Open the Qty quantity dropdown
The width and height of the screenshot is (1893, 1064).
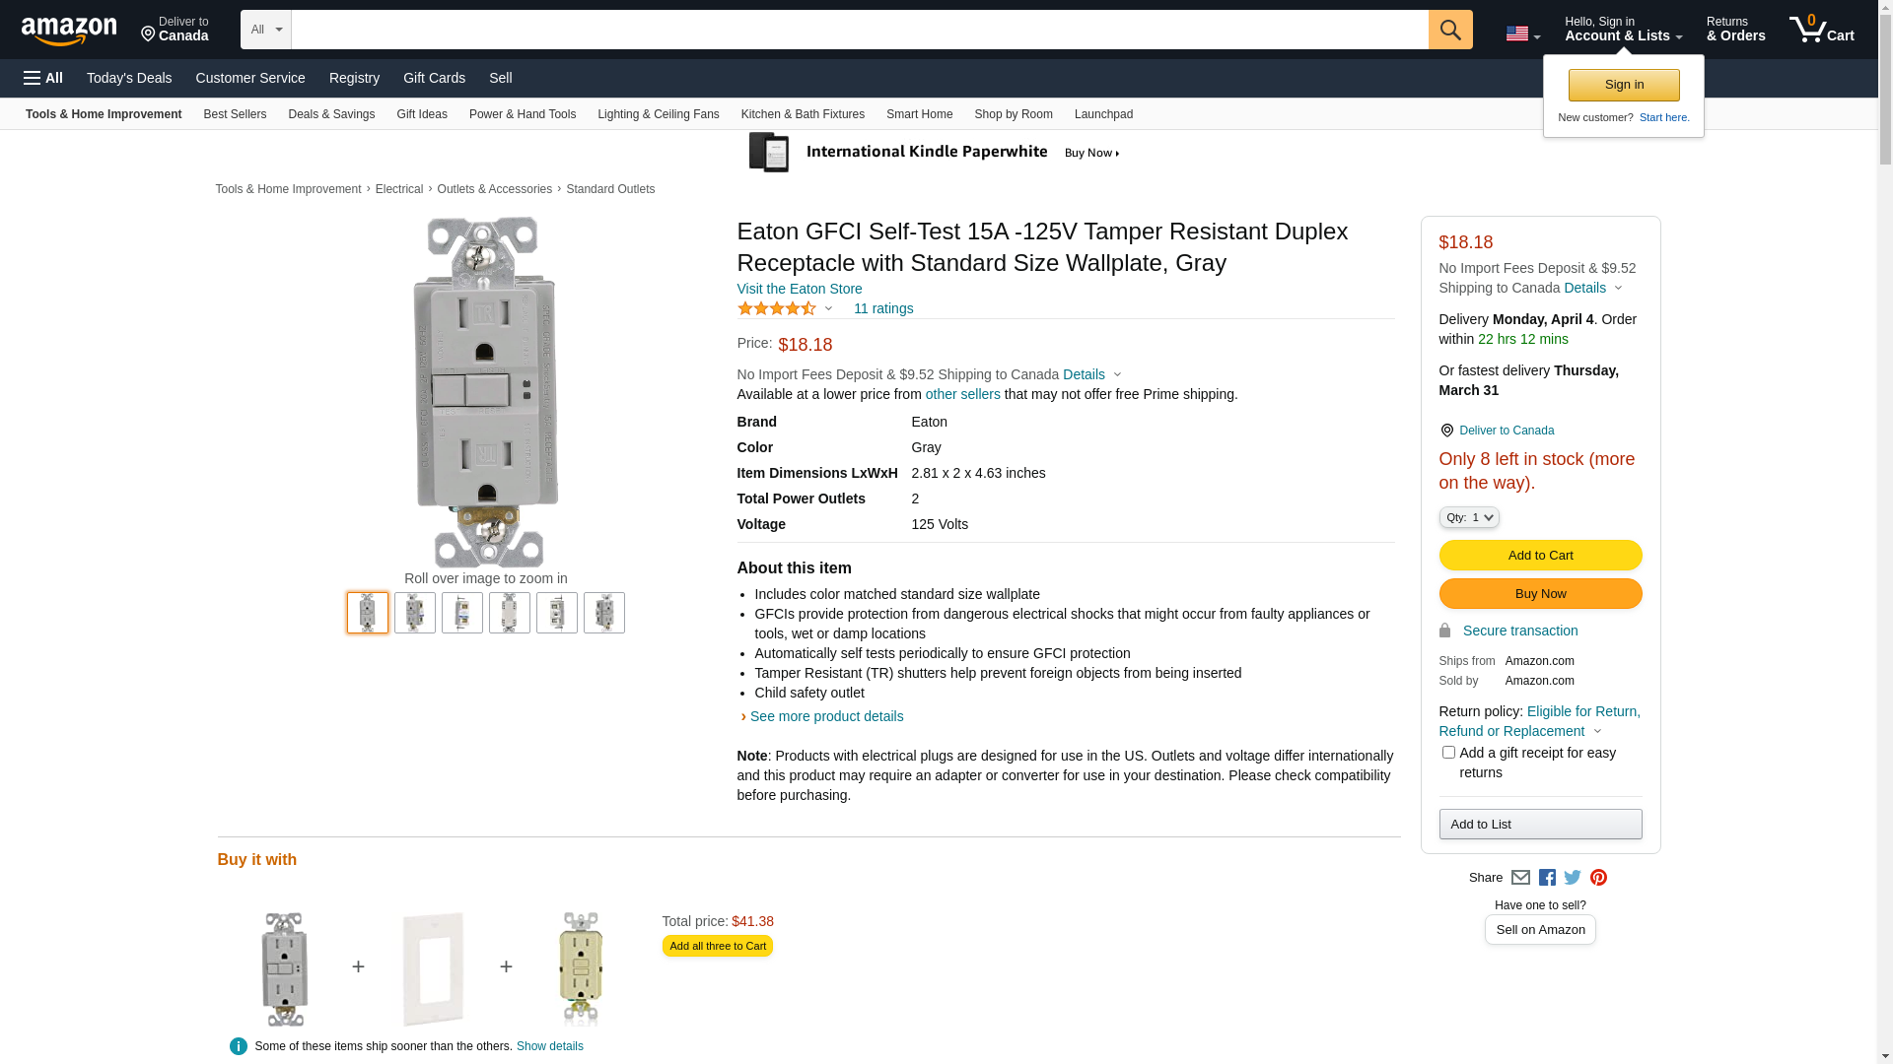pos(1468,517)
